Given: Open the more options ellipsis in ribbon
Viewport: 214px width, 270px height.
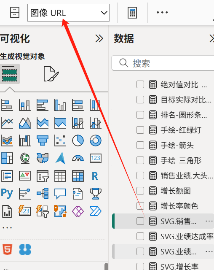Looking at the screenshot, I should [162, 12].
